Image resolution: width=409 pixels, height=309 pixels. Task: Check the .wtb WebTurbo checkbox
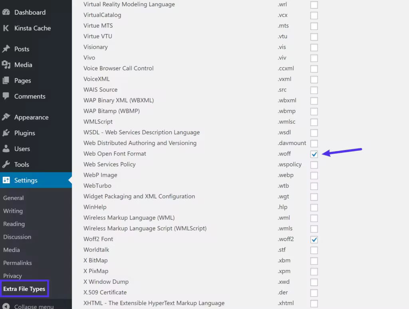tap(314, 186)
